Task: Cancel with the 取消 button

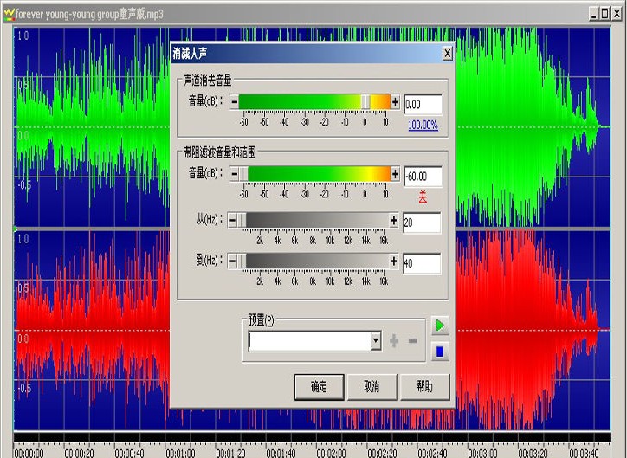Action: click(x=372, y=387)
